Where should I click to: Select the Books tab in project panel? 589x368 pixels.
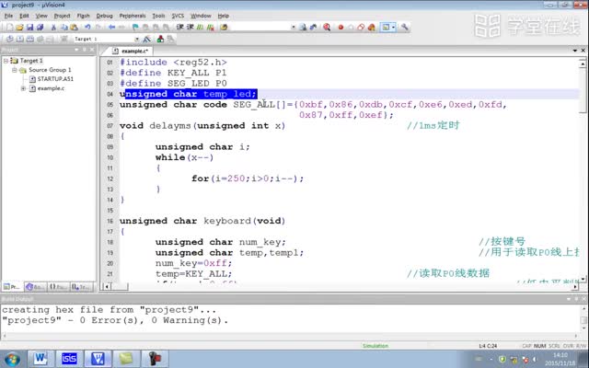tap(35, 287)
